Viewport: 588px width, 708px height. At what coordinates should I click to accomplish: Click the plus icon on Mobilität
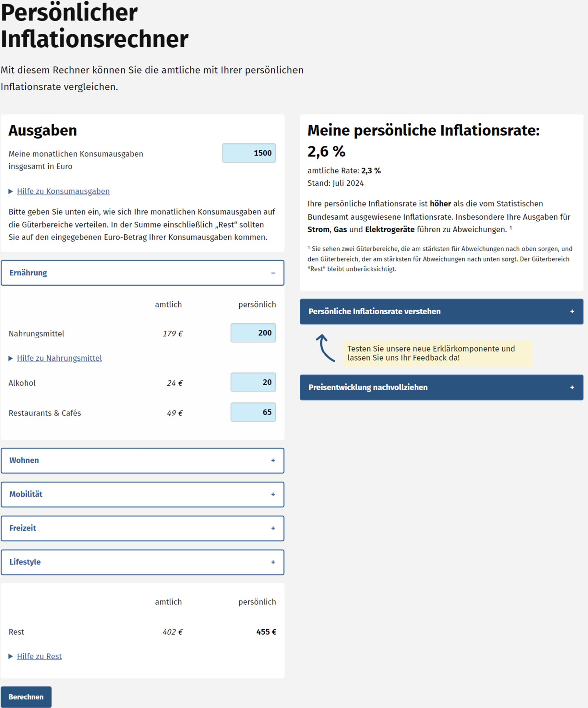[273, 494]
